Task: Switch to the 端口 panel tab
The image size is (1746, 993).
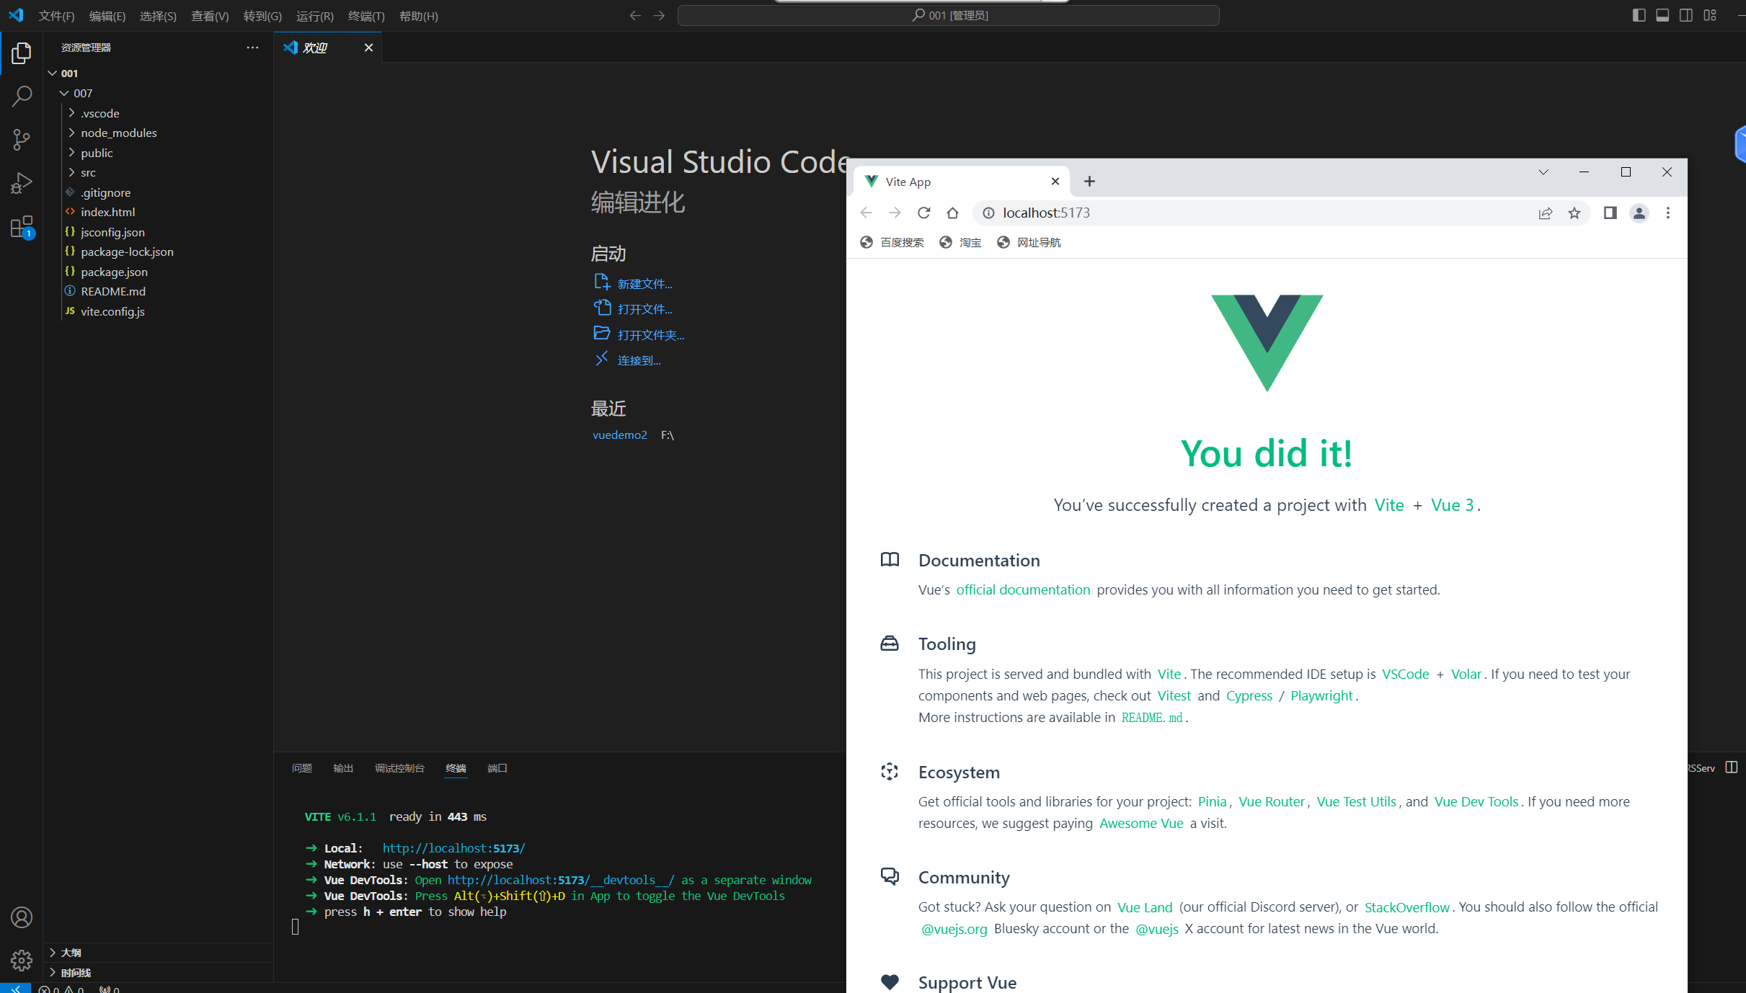Action: tap(497, 768)
